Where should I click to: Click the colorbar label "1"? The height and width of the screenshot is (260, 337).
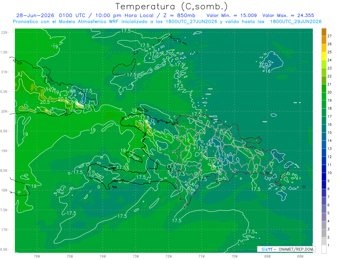(x=329, y=245)
